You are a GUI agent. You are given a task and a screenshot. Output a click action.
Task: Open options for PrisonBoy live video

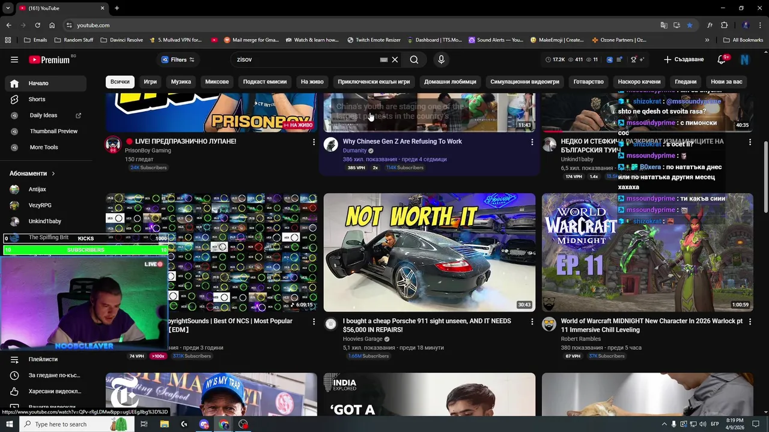[x=314, y=142]
